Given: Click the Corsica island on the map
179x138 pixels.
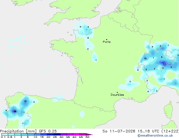Looking at the screenshot, I should (169, 110).
